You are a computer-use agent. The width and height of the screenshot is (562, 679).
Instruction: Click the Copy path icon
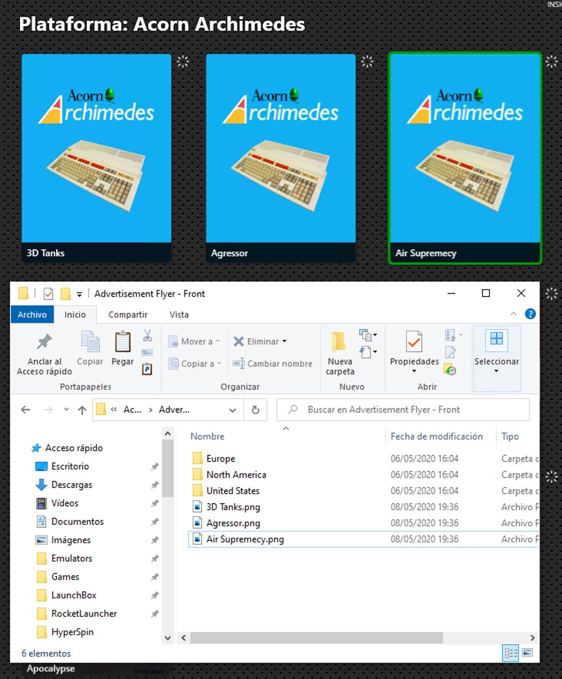pyautogui.click(x=147, y=352)
